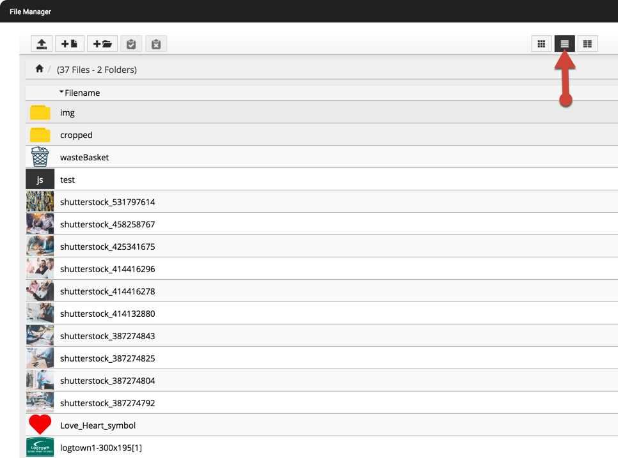618x458 pixels.
Task: Select file name shutterstock_387274843
Action: coord(107,336)
